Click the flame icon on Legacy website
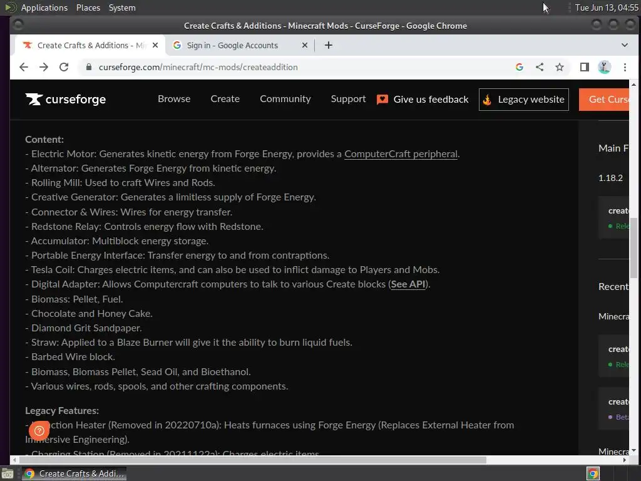Screen dimensions: 641x481 point(487,100)
